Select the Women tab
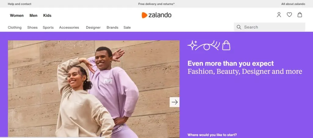 [17, 16]
